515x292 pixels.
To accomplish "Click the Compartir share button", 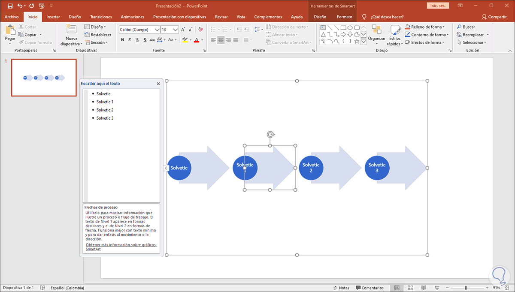I will pyautogui.click(x=494, y=17).
